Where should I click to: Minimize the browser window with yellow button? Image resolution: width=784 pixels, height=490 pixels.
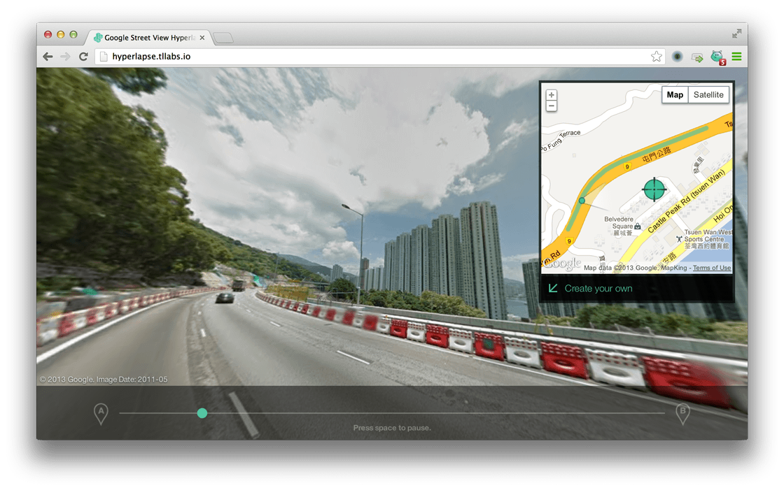coord(60,34)
